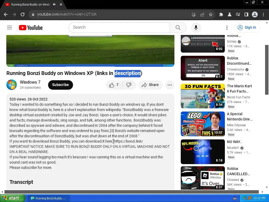Open the Windows XP start menu
269x202 pixels.
pyautogui.click(x=13, y=198)
